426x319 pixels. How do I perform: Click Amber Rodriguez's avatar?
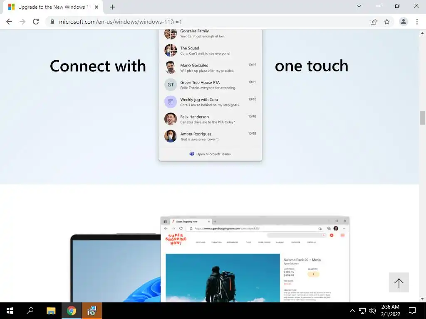171,136
